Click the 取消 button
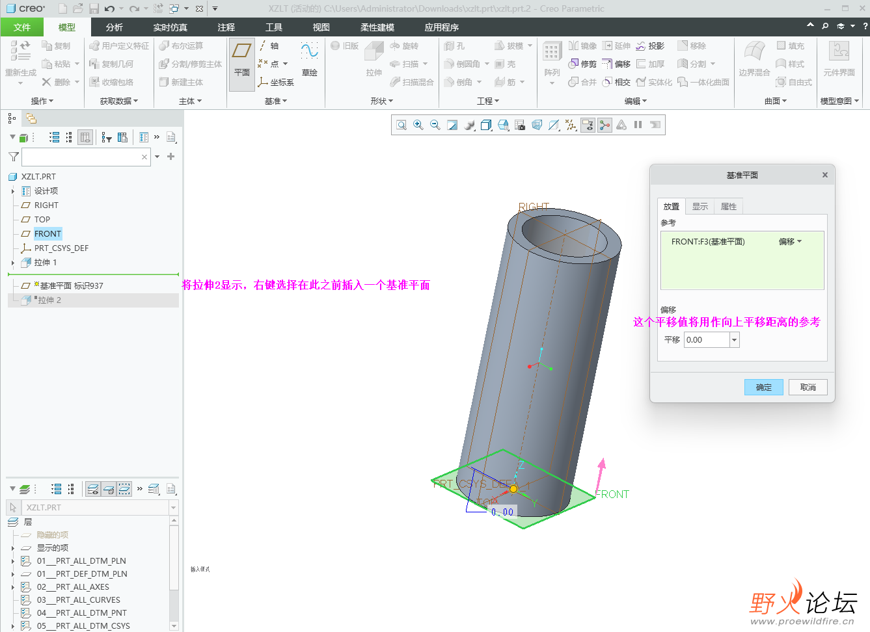 808,388
